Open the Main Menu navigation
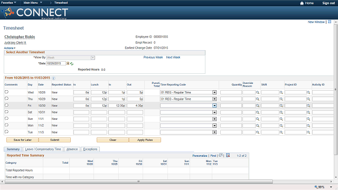 pos(33,3)
